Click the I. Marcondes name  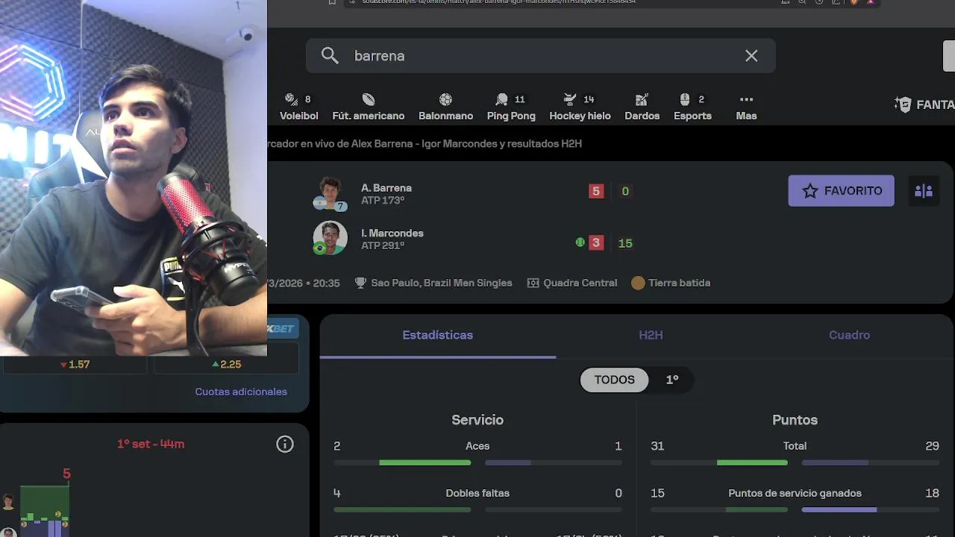[x=392, y=233]
